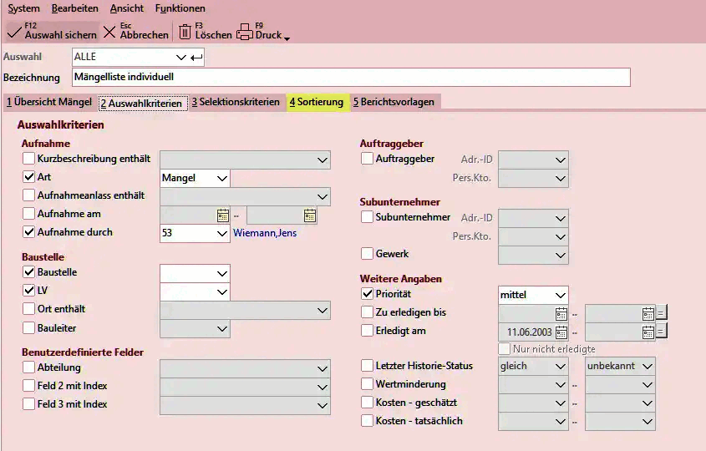Expand the Art dropdown showing Mangel
Viewport: 706px width, 451px height.
221,178
